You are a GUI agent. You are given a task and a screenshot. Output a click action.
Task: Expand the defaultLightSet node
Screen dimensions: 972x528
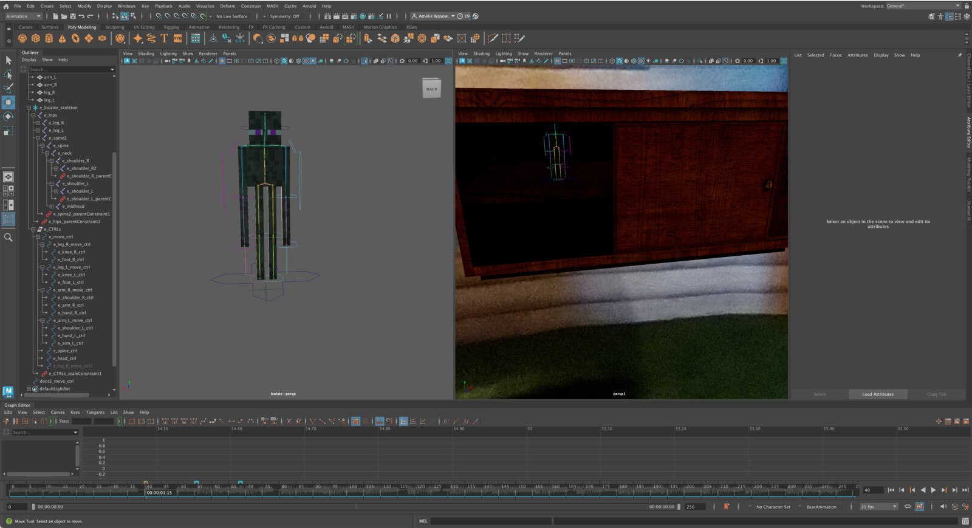[28, 389]
